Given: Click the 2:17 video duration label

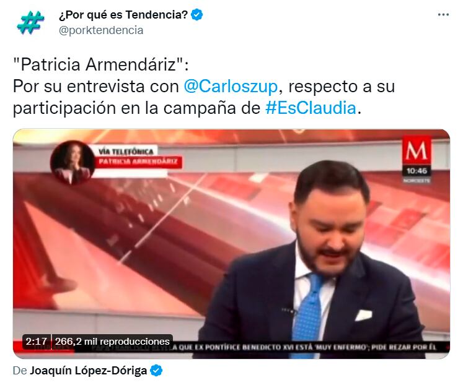Looking at the screenshot, I should point(37,342).
